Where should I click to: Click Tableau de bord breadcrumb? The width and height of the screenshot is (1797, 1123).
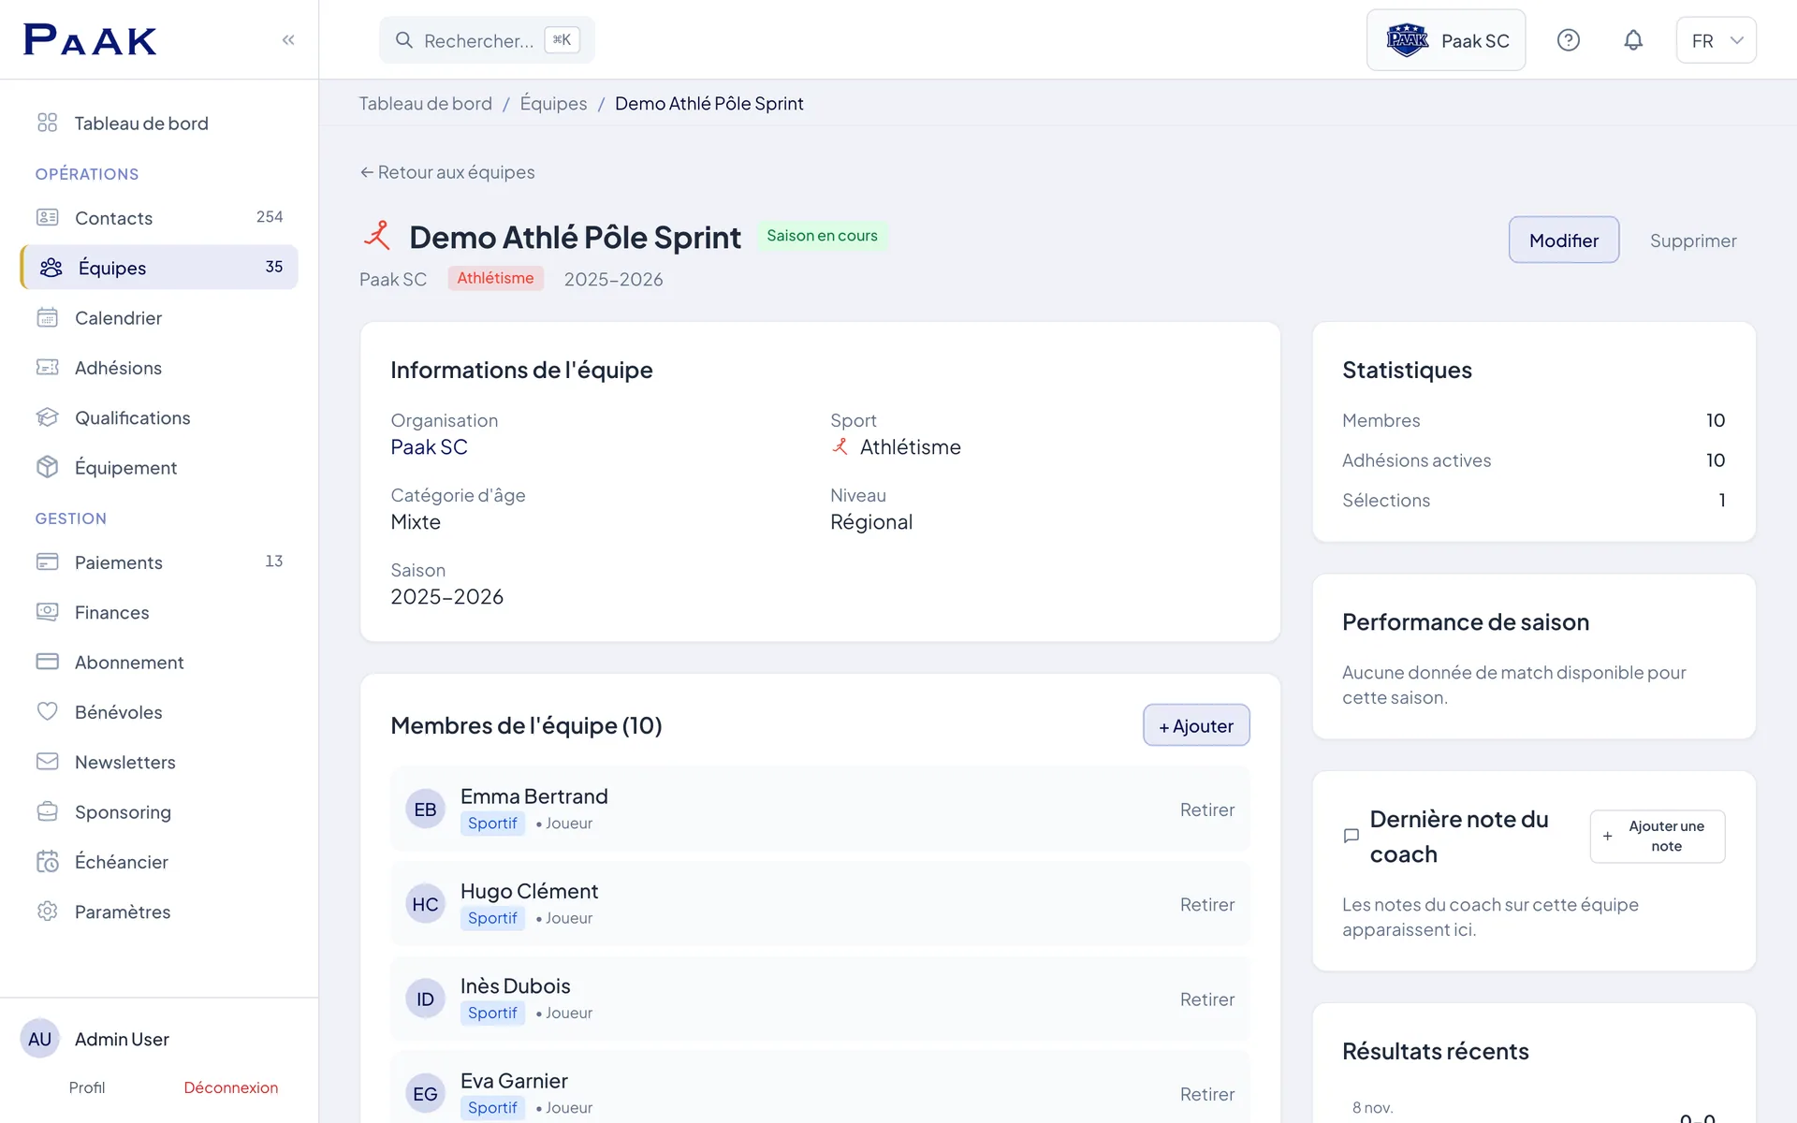click(425, 103)
